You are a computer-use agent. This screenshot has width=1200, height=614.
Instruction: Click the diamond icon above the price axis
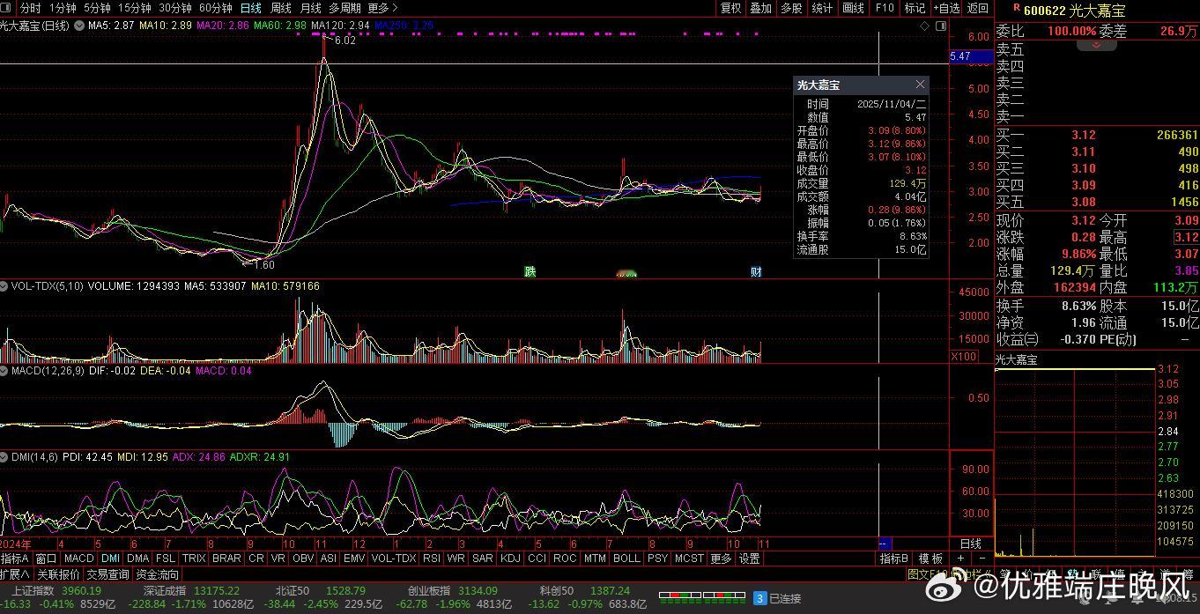click(x=924, y=26)
